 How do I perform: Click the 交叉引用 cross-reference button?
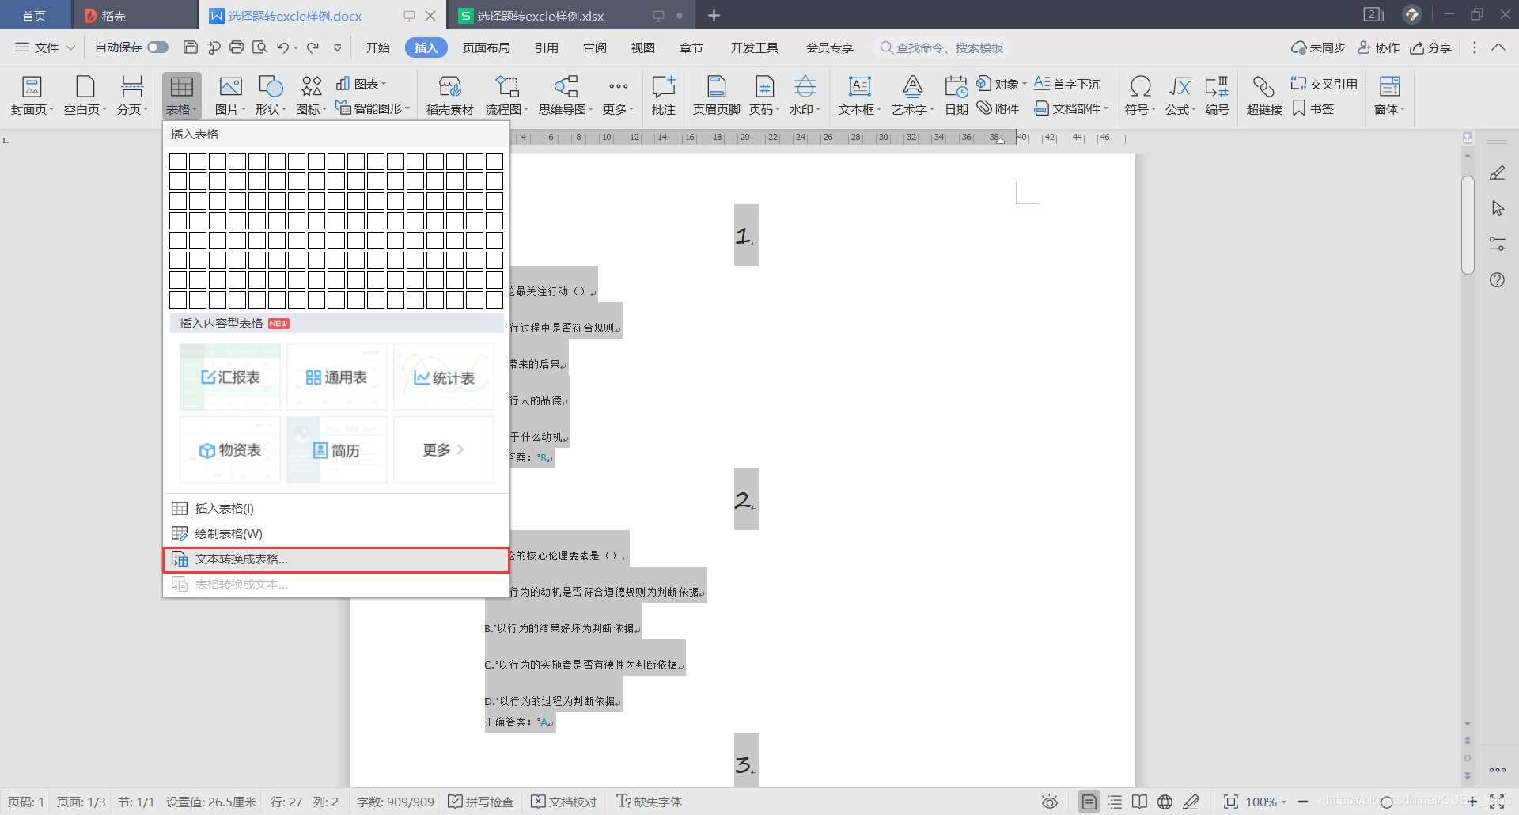pyautogui.click(x=1324, y=84)
